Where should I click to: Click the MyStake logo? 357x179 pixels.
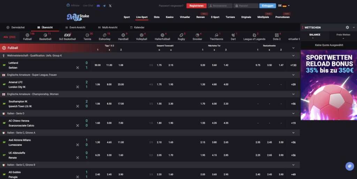[x=78, y=17]
